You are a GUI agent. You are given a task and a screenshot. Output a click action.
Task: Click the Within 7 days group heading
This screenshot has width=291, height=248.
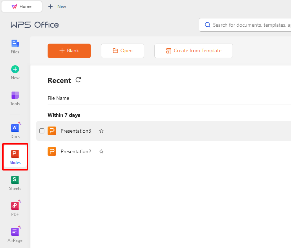pos(64,115)
